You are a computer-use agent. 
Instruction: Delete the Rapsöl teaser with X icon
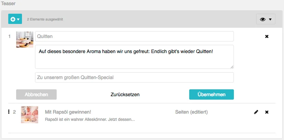pos(267,112)
